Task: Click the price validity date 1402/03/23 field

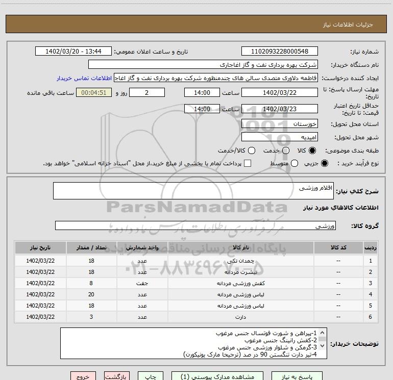Action: click(280, 109)
